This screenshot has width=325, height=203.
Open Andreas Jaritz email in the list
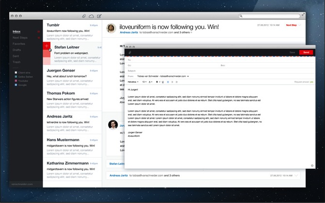72,123
